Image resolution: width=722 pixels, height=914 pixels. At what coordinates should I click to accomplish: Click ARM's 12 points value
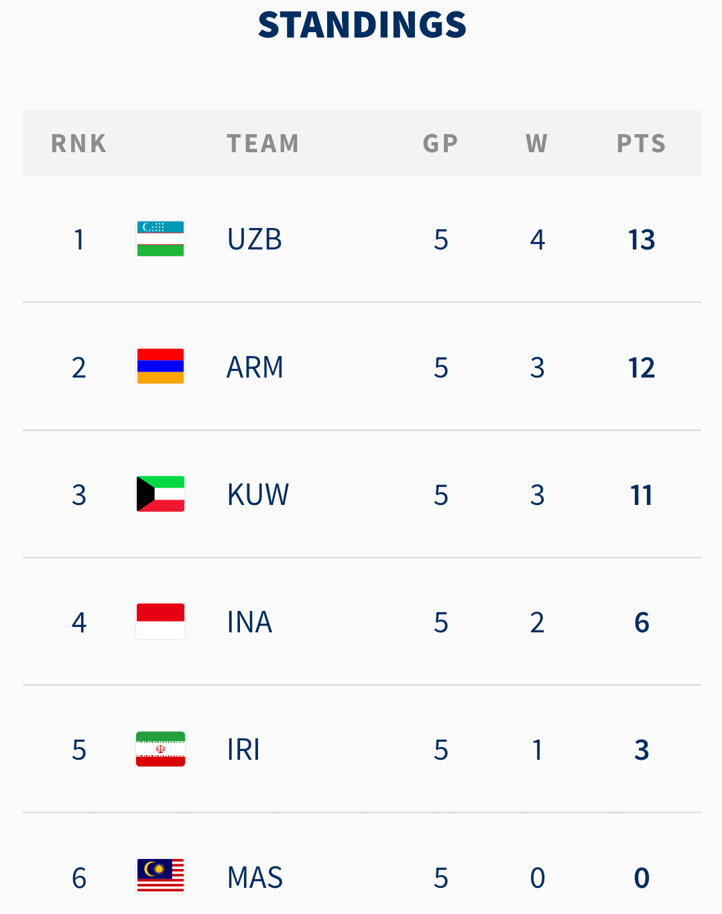click(642, 367)
